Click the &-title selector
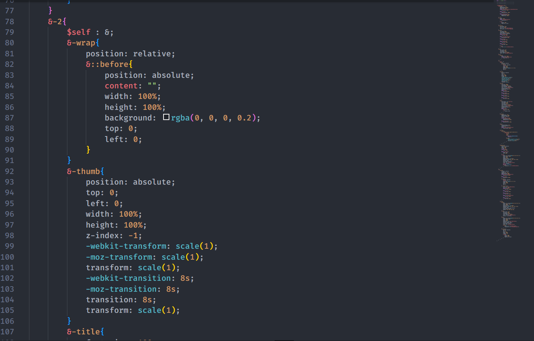 point(83,332)
